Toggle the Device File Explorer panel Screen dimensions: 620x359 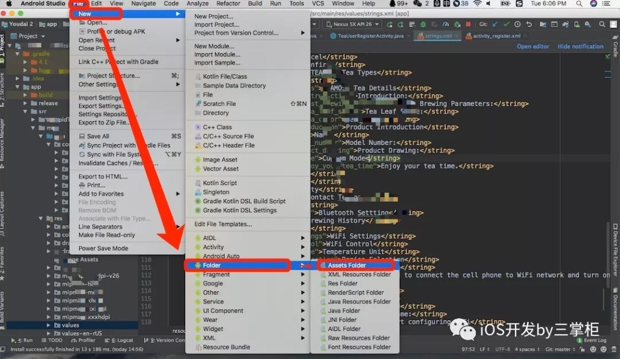(615, 250)
